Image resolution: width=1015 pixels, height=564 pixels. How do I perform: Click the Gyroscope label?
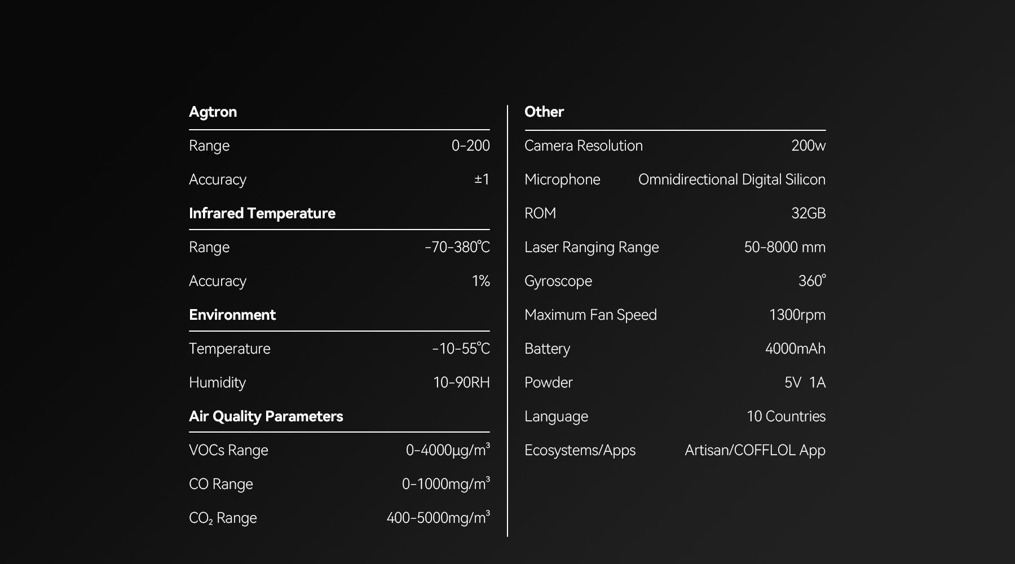tap(558, 281)
